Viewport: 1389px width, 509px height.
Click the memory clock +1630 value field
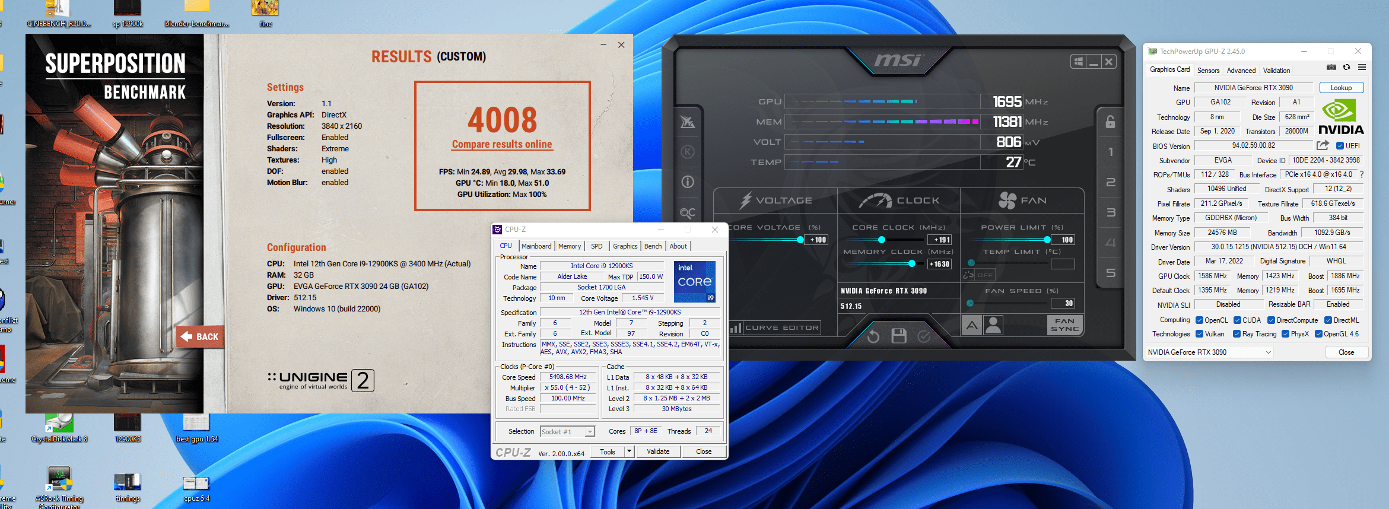[x=940, y=264]
